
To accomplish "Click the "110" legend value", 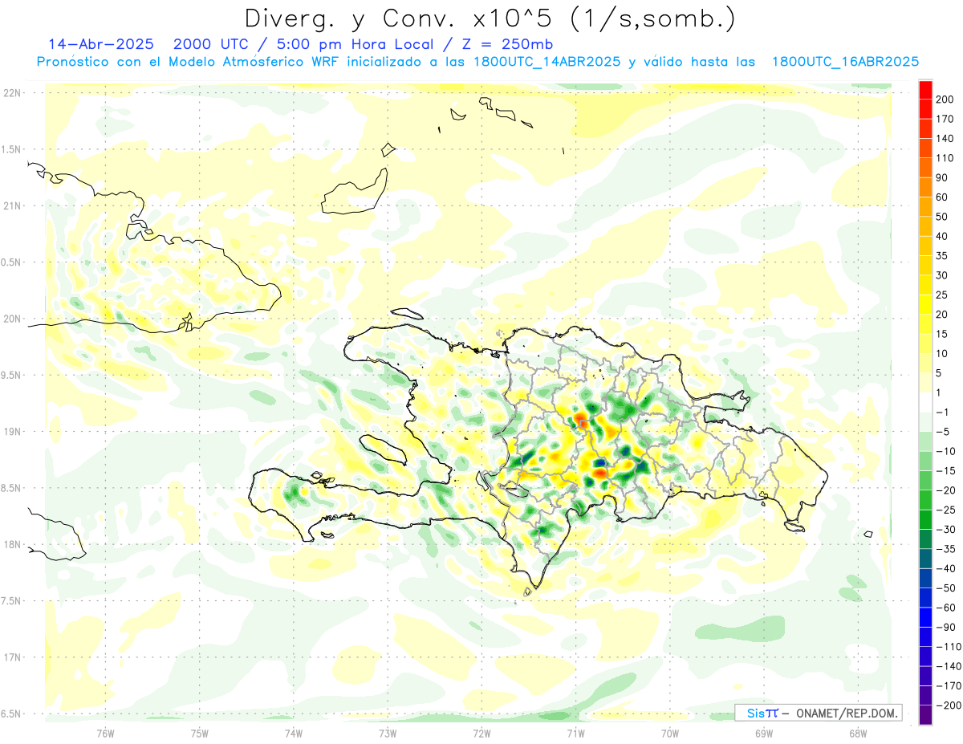I will pyautogui.click(x=945, y=158).
